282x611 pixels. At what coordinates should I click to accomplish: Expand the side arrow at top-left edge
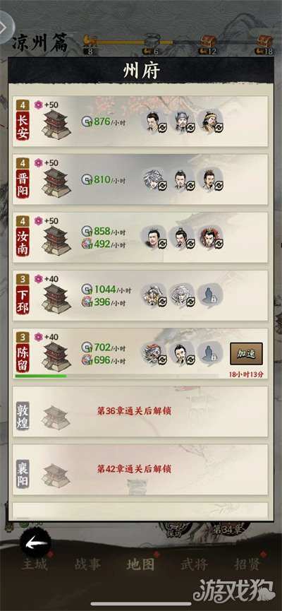coord(5,28)
